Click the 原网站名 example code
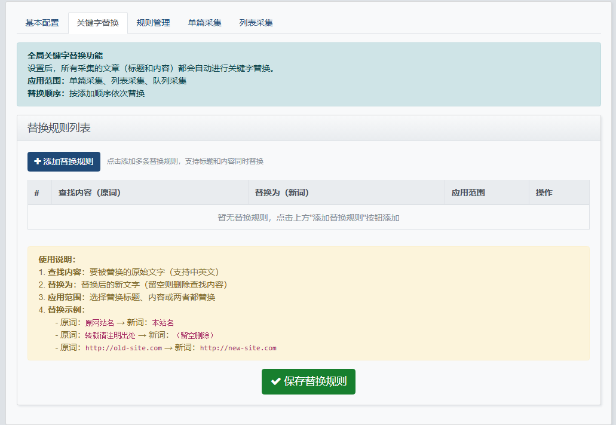The height and width of the screenshot is (425, 616). 99,323
